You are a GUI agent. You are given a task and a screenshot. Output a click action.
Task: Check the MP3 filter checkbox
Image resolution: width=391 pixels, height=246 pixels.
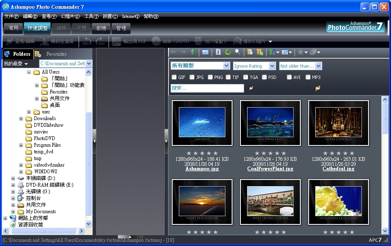coord(308,77)
